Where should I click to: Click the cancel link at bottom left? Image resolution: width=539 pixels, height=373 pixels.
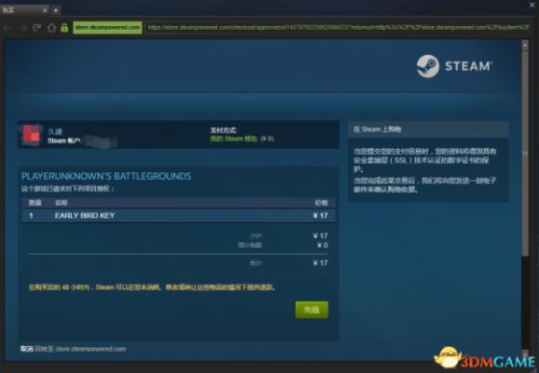[26, 349]
